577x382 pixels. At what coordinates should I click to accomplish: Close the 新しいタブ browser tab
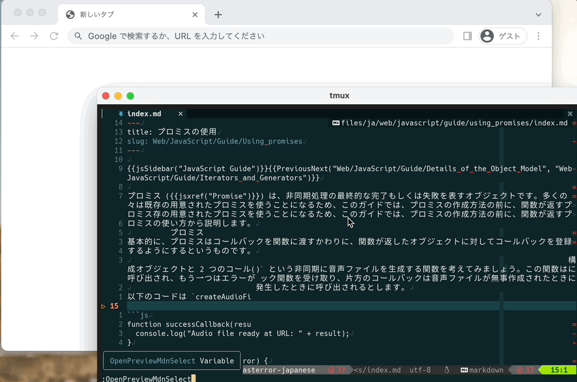point(195,15)
